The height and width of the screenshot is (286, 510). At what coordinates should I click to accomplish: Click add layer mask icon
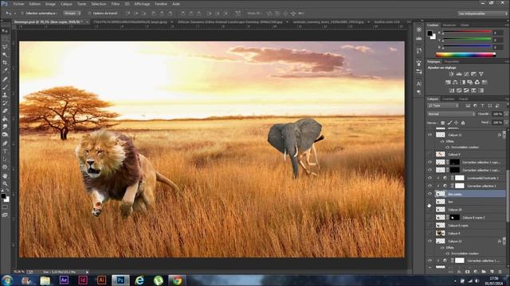click(468, 272)
